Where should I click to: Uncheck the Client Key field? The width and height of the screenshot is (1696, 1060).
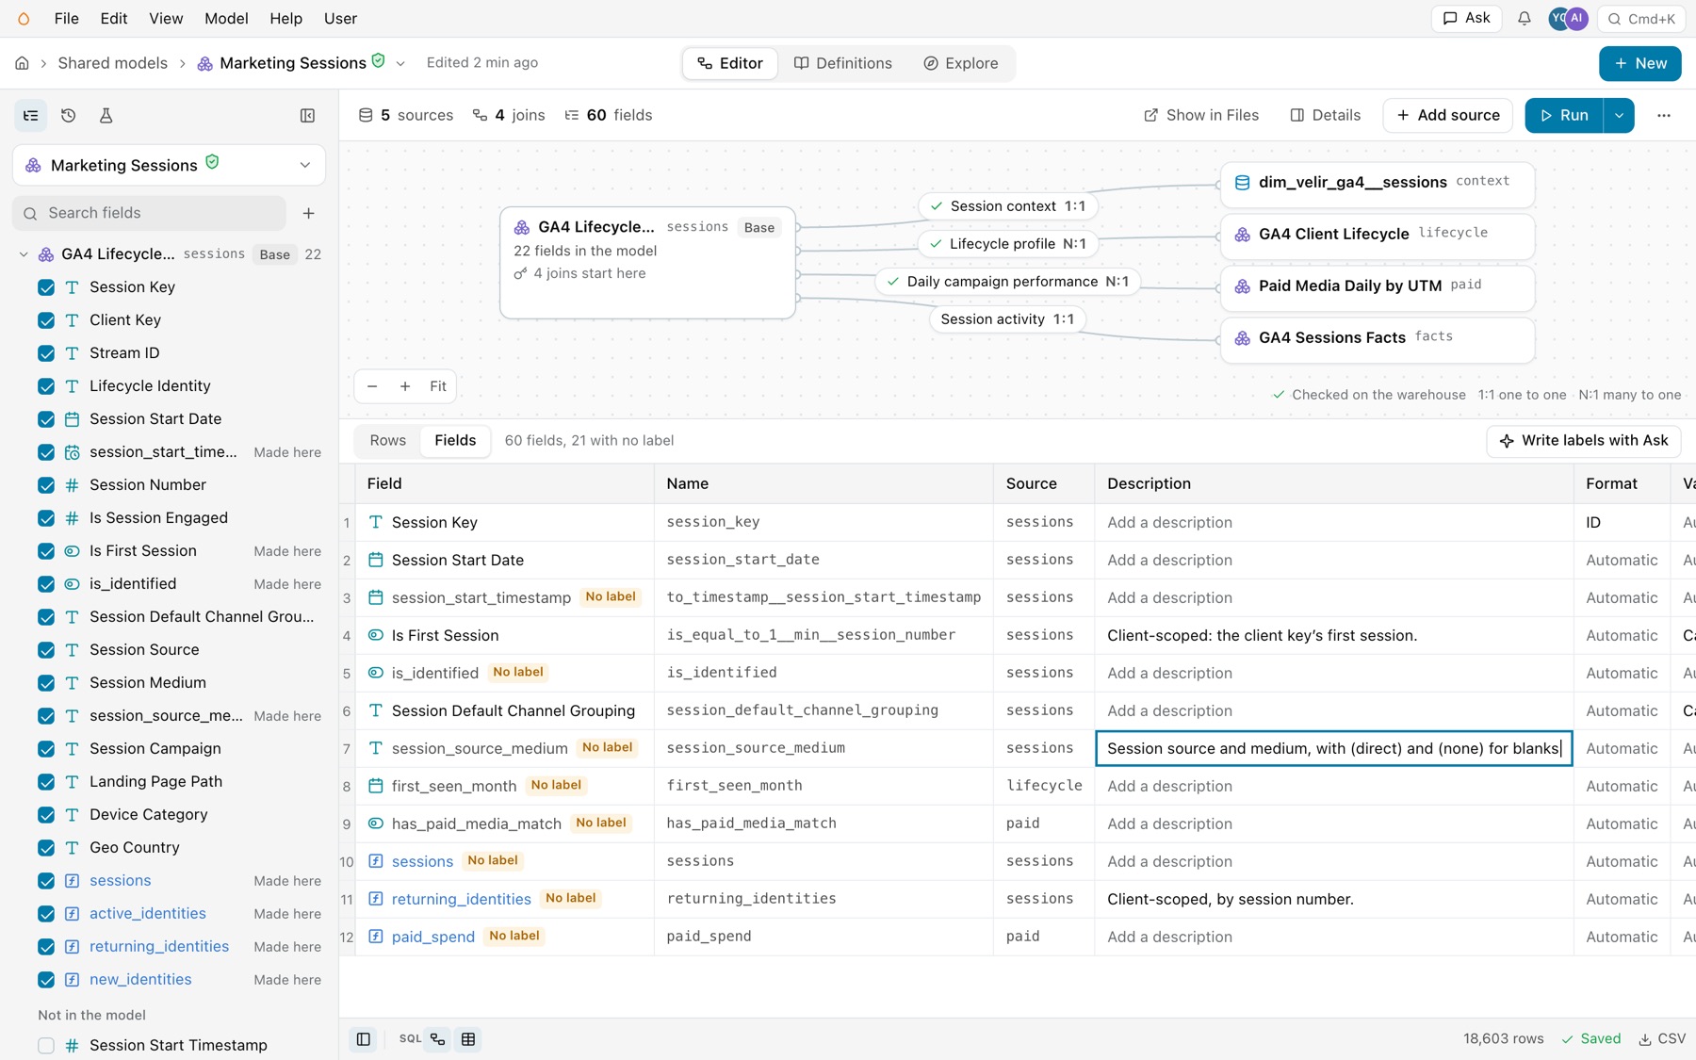(46, 320)
